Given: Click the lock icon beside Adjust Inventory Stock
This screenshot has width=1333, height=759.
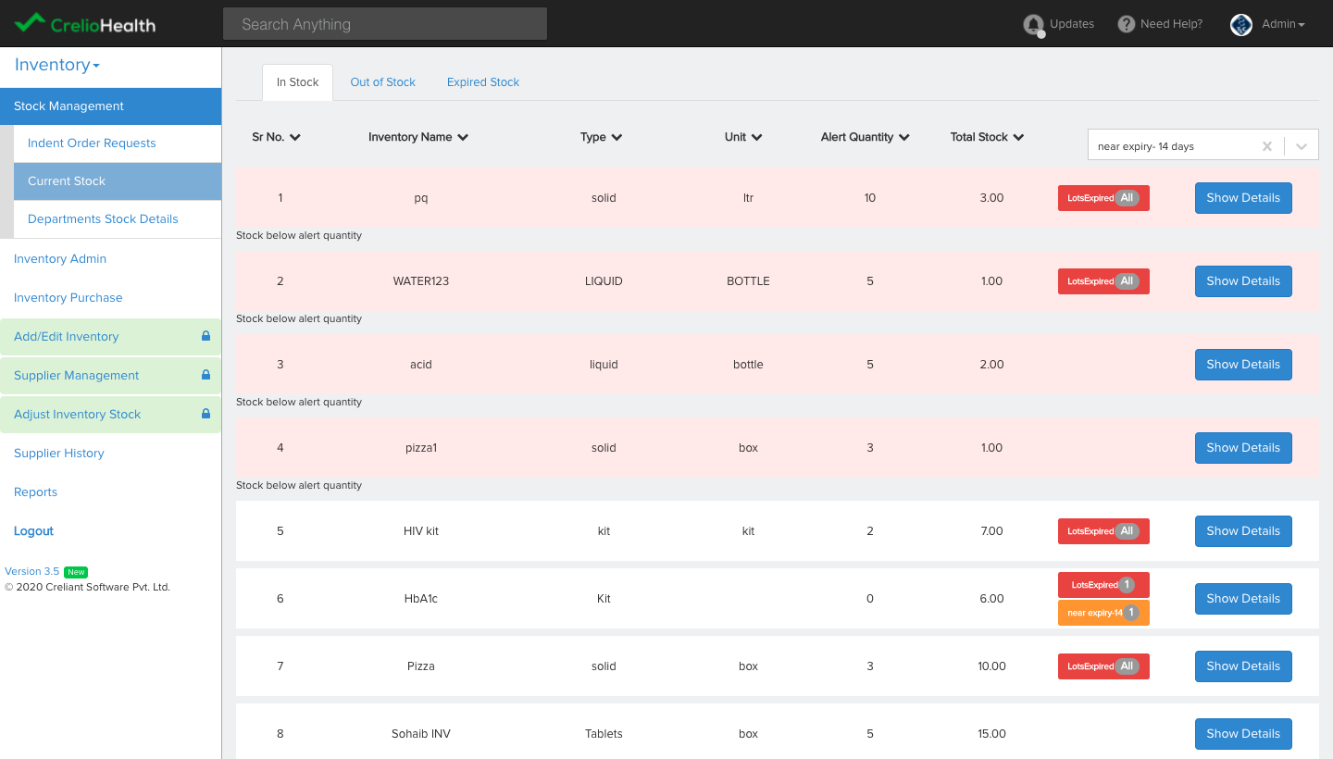Looking at the screenshot, I should (x=206, y=414).
